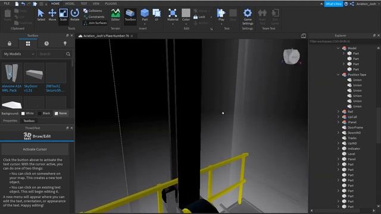Switch to the PLUGINS ribbon tab
Screen dimensions: 381x214
(x=111, y=4)
